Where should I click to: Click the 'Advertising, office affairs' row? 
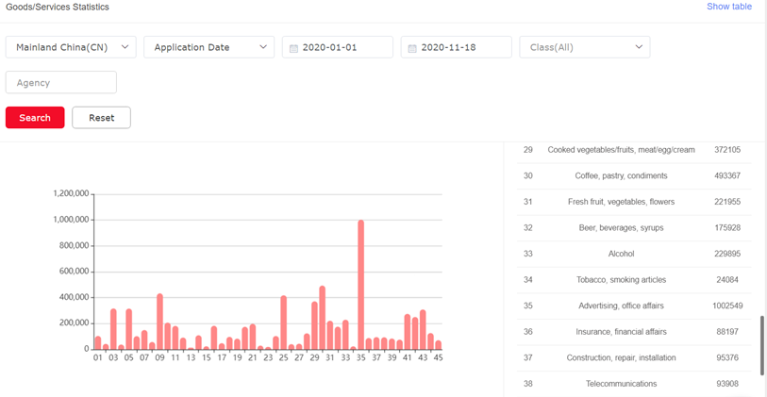point(634,306)
